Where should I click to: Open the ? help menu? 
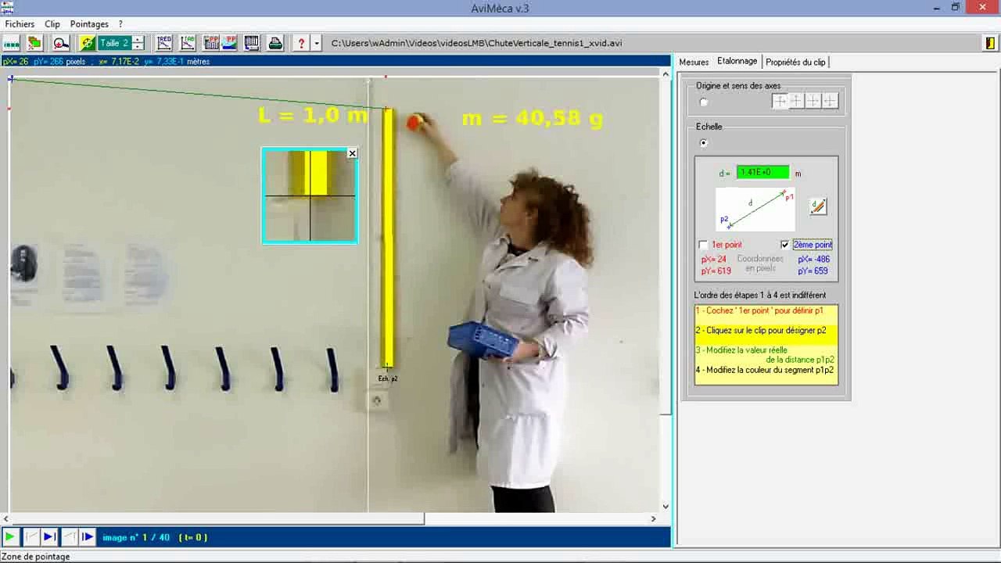point(120,24)
